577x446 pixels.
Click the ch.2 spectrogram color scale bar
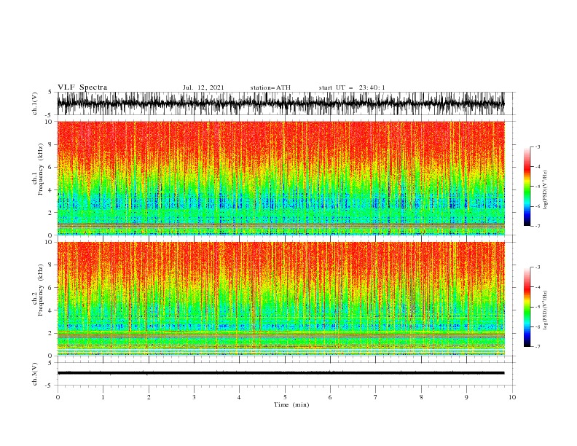(527, 307)
